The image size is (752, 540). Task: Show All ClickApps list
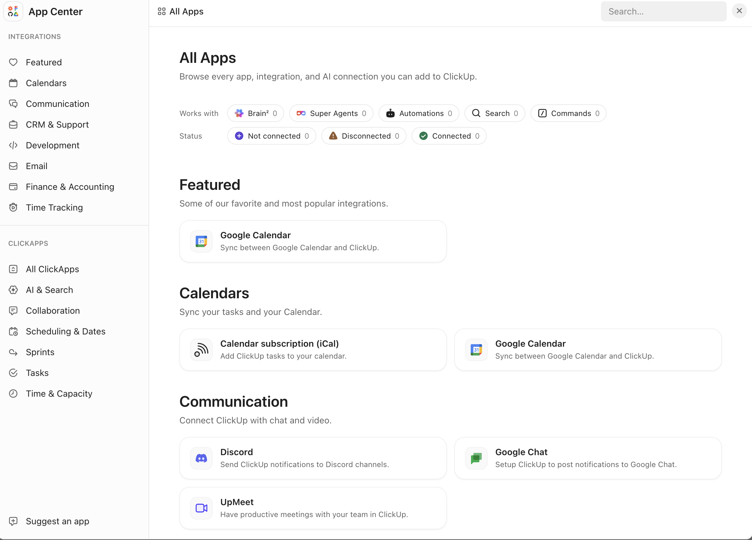[x=52, y=269]
